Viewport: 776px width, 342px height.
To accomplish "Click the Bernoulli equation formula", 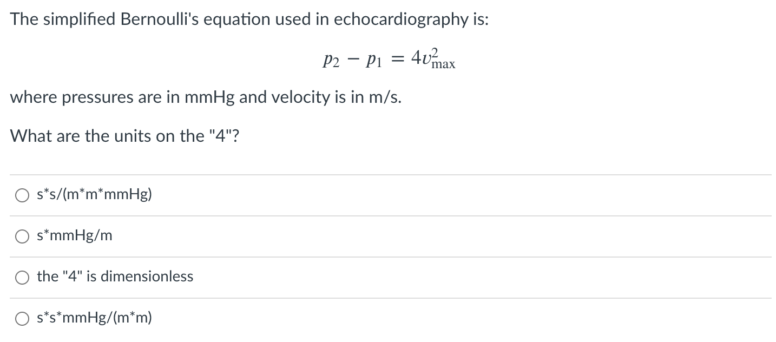I will pos(388,58).
